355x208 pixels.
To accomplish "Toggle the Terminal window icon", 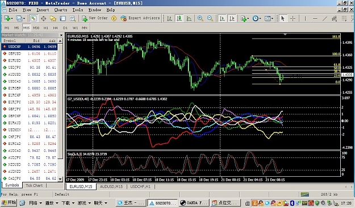I will tap(62, 18).
